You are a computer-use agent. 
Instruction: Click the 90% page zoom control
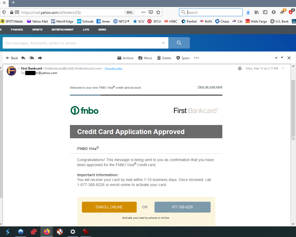coord(129,12)
